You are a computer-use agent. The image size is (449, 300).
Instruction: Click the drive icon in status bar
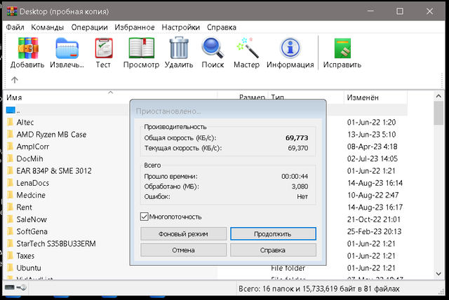(x=9, y=287)
